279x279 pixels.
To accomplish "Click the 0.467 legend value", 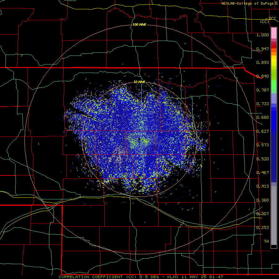I will tap(263, 173).
